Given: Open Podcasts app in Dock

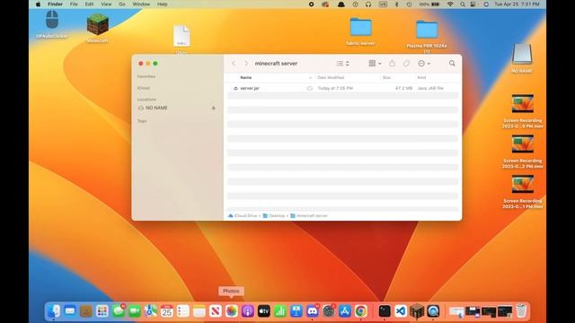Looking at the screenshot, I should coord(248,311).
